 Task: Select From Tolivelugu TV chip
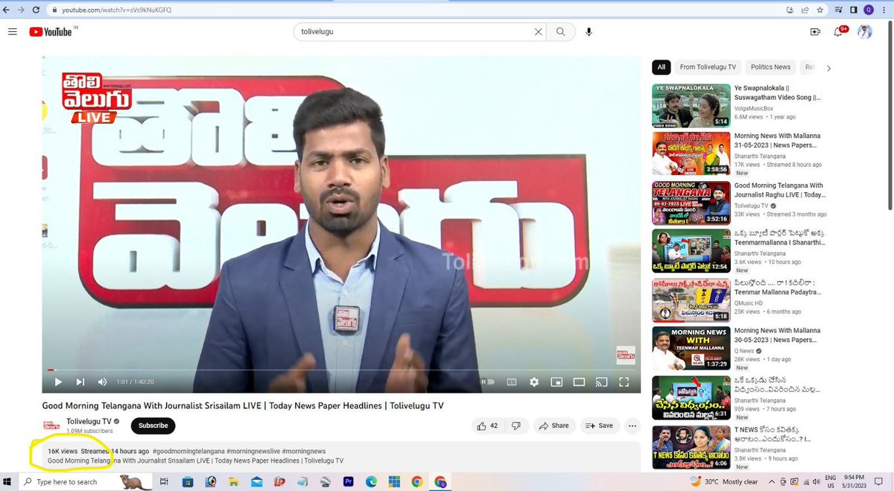pyautogui.click(x=708, y=67)
